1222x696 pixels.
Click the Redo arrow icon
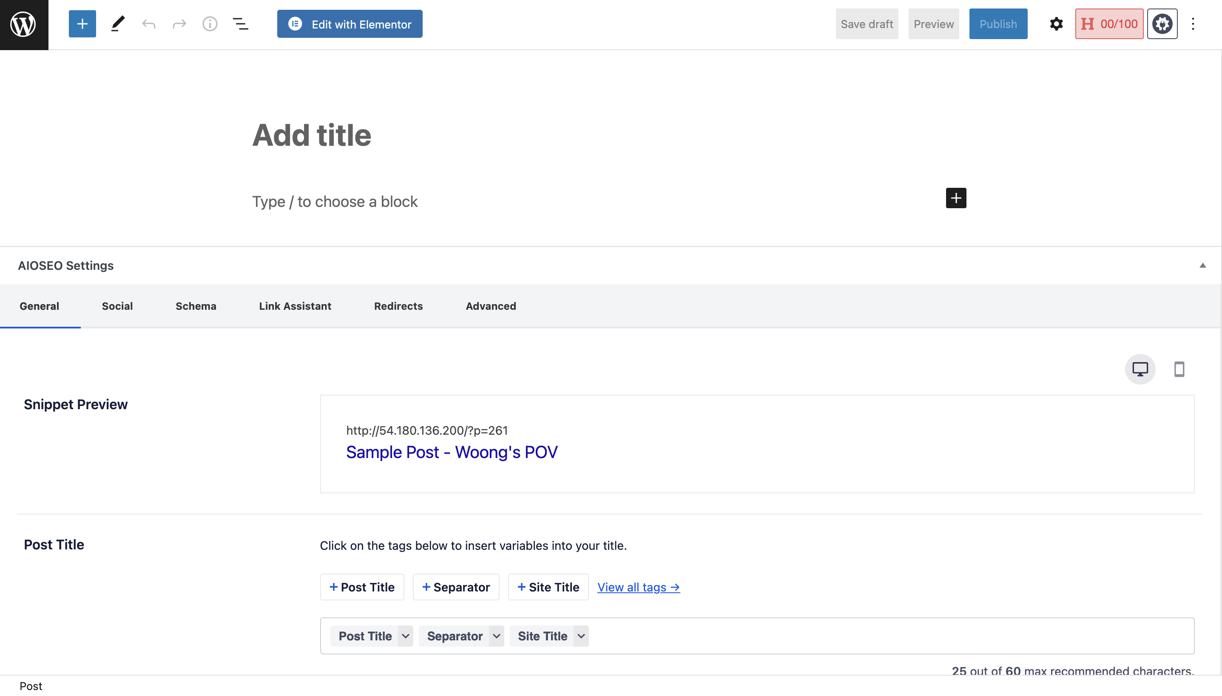click(179, 24)
